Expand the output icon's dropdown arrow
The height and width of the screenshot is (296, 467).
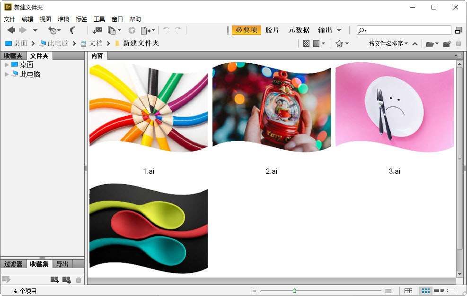(x=153, y=30)
